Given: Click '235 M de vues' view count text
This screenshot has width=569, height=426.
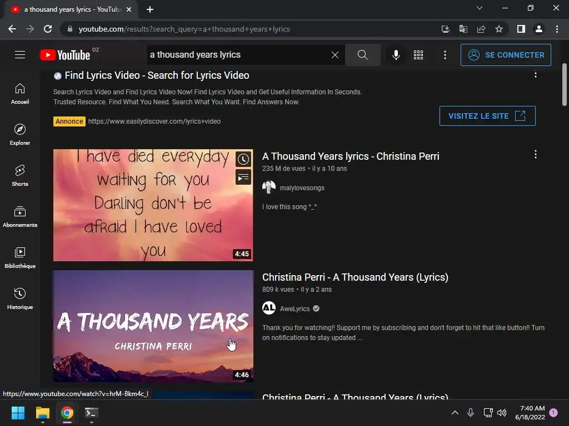Looking at the screenshot, I should coord(284,169).
